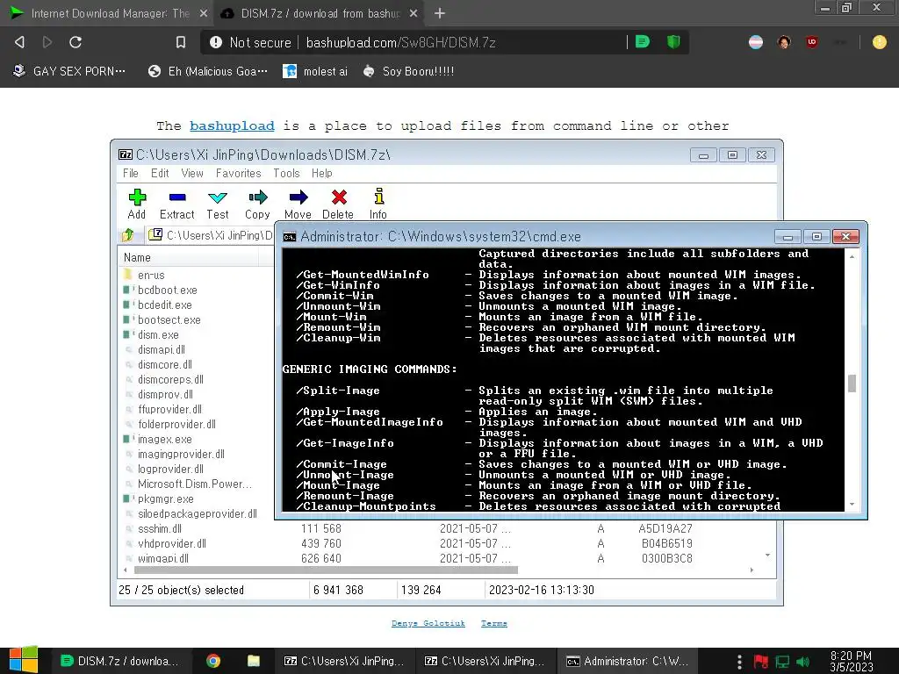Click the Add button in 7-Zip toolbar

pyautogui.click(x=137, y=204)
